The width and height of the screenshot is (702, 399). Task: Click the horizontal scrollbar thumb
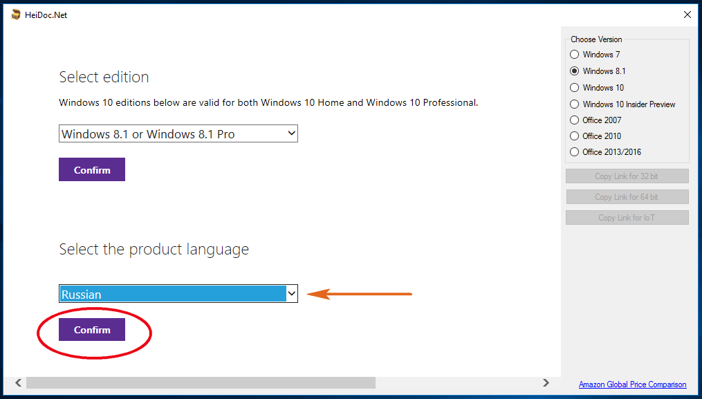(x=201, y=382)
